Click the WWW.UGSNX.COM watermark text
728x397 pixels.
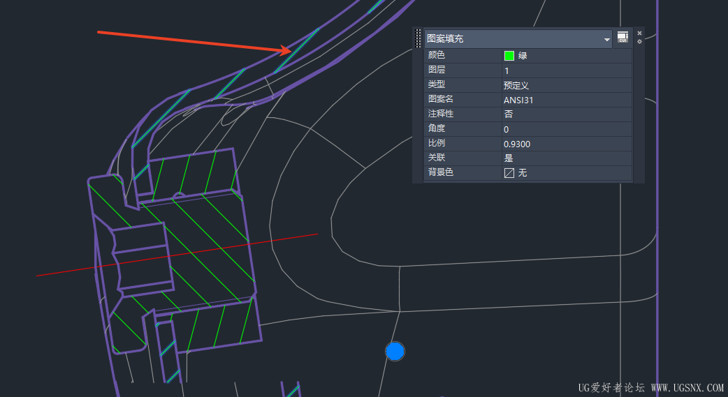coord(687,388)
